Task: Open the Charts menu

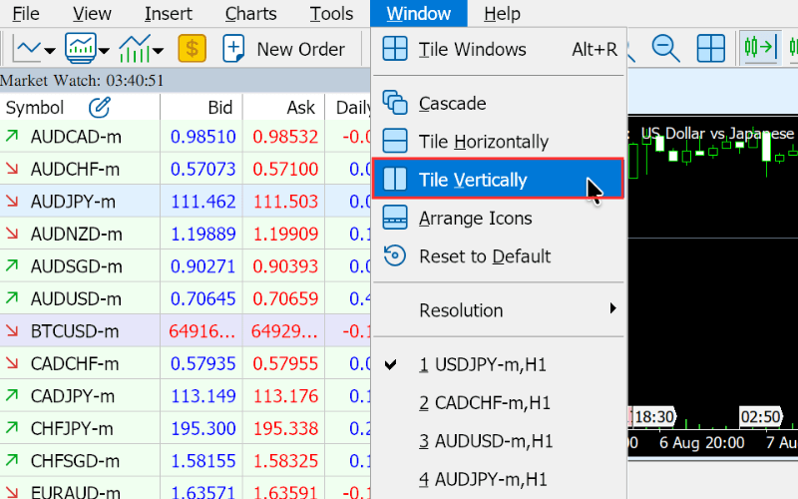Action: click(251, 13)
